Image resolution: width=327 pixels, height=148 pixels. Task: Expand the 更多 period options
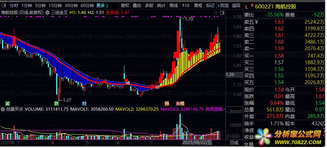pos(102,6)
